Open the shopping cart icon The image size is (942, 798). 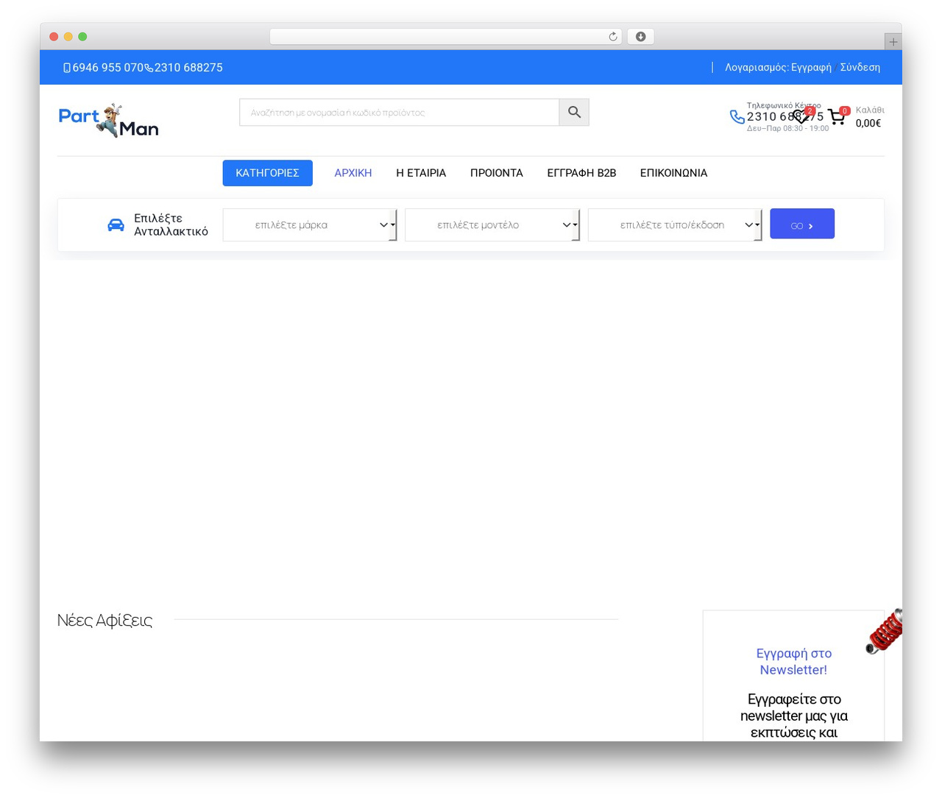[837, 117]
